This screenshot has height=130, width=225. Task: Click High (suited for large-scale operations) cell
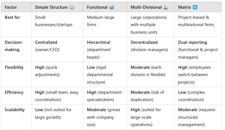click(x=146, y=117)
